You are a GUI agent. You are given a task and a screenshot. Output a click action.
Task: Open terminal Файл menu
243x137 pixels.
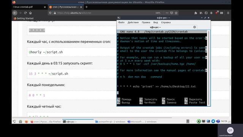(121, 22)
